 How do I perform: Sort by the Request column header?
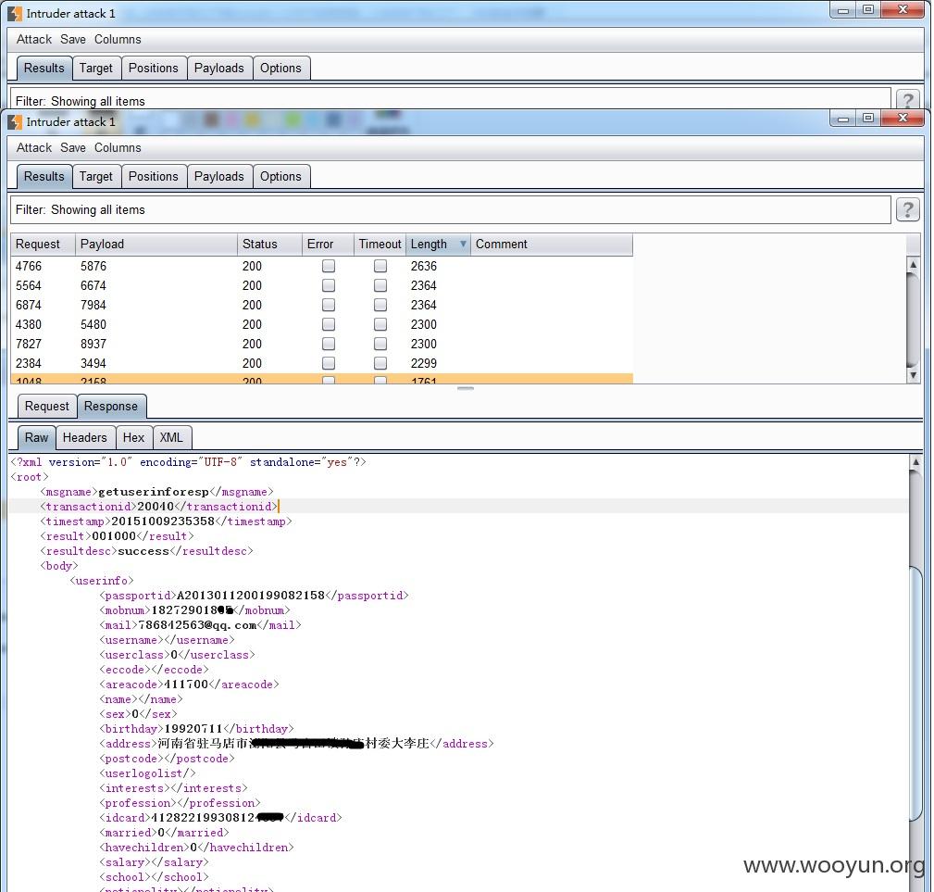[x=43, y=245]
